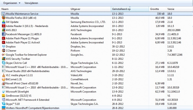The width and height of the screenshot is (193, 110).
Task: Click the Adobe Reader X icon
Action: (3, 26)
